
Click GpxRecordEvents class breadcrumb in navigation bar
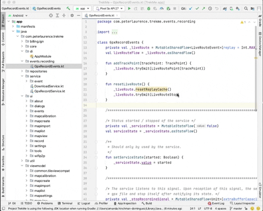(x=47, y=8)
